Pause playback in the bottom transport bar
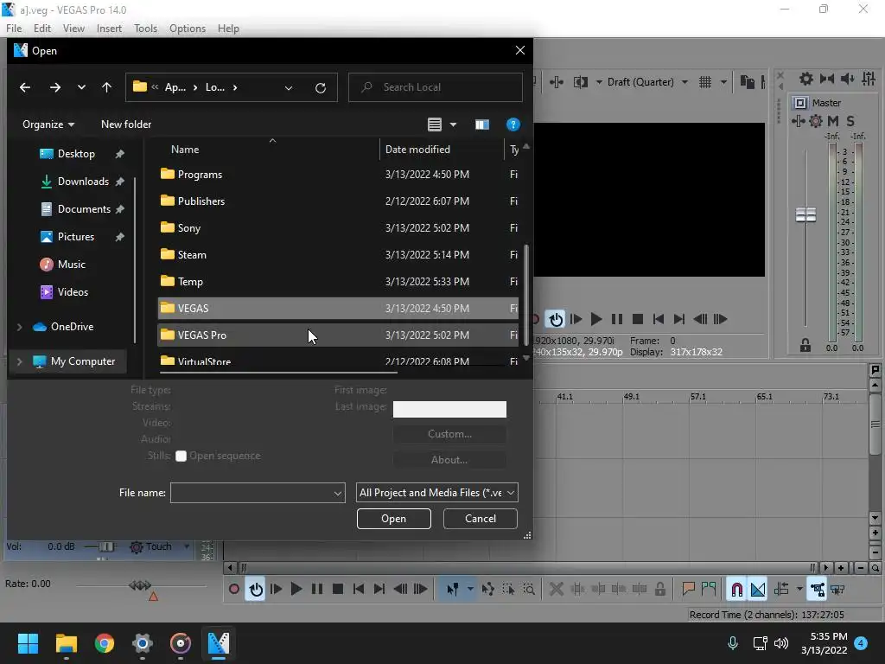 point(317,590)
